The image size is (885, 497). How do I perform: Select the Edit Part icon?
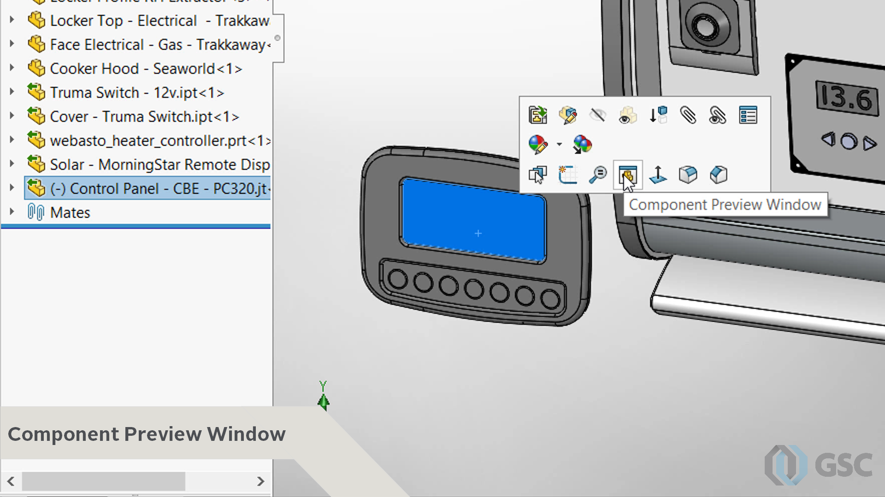[x=568, y=115]
